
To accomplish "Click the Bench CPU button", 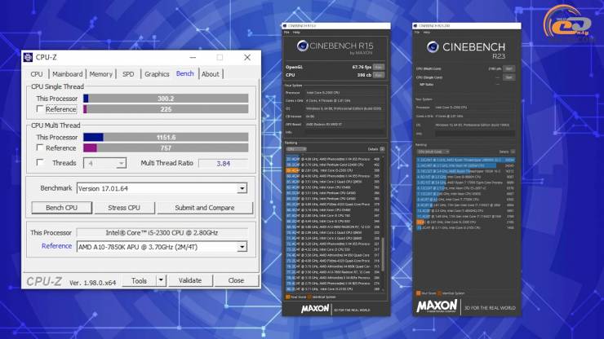I will [62, 208].
